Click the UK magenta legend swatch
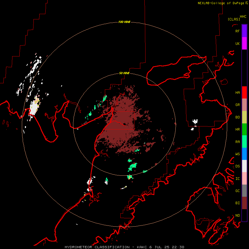The width and height of the screenshot is (249, 249). tap(244, 43)
